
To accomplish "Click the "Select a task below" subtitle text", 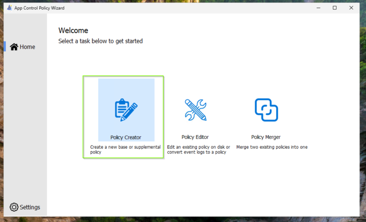I will point(100,41).
